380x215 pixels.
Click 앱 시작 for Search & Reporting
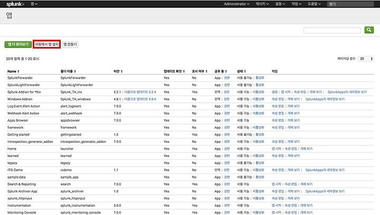(x=276, y=184)
